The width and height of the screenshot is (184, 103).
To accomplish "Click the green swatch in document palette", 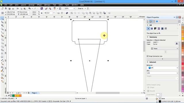I will 14,96.
